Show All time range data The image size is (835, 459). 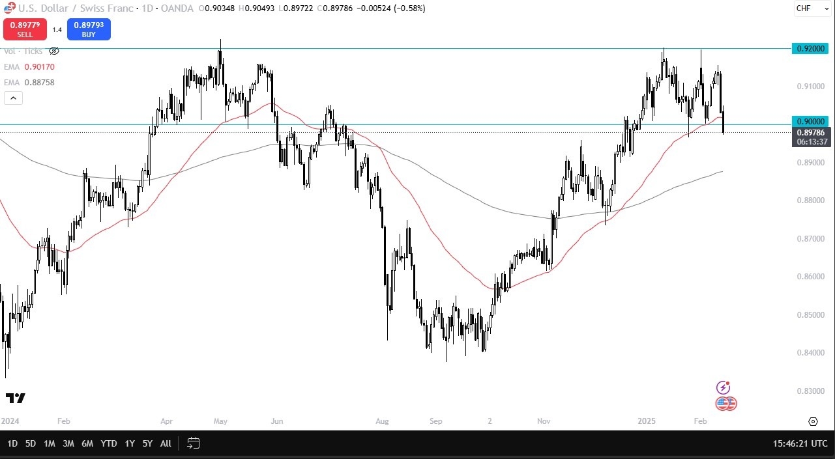coord(166,443)
